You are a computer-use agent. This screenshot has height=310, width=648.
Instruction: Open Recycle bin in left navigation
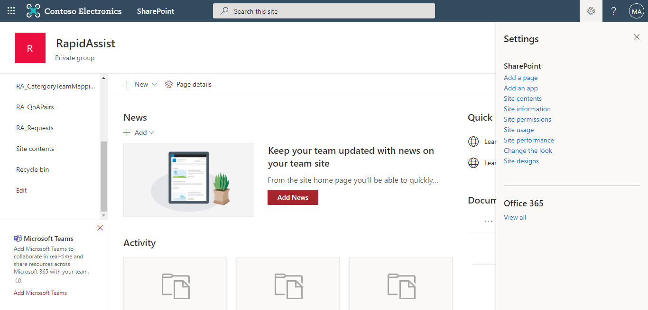point(32,169)
